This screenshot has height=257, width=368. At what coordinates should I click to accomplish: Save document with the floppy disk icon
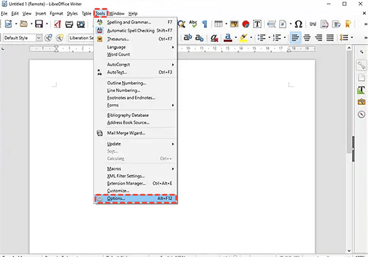(x=39, y=24)
